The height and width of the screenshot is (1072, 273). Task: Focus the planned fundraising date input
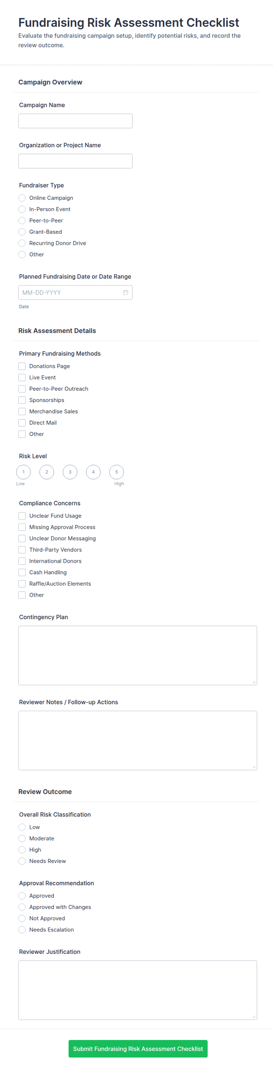click(x=75, y=293)
